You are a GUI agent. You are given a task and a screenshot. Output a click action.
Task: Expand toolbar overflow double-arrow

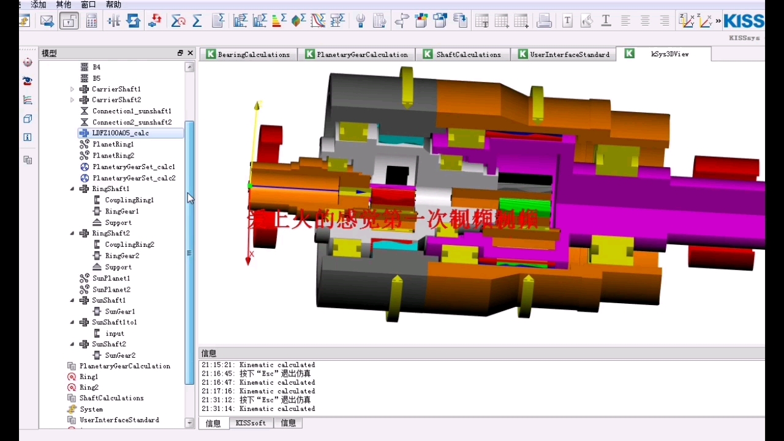718,21
